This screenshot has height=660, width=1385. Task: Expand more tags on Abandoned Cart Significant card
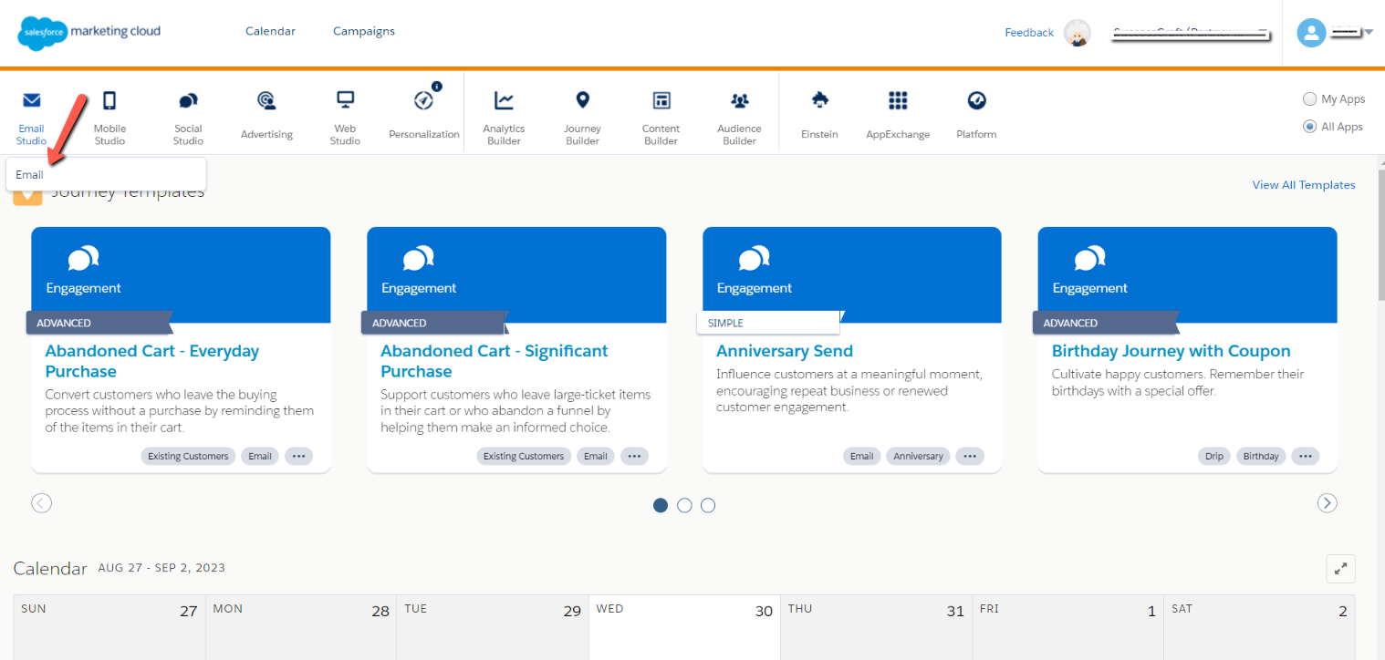pos(634,456)
